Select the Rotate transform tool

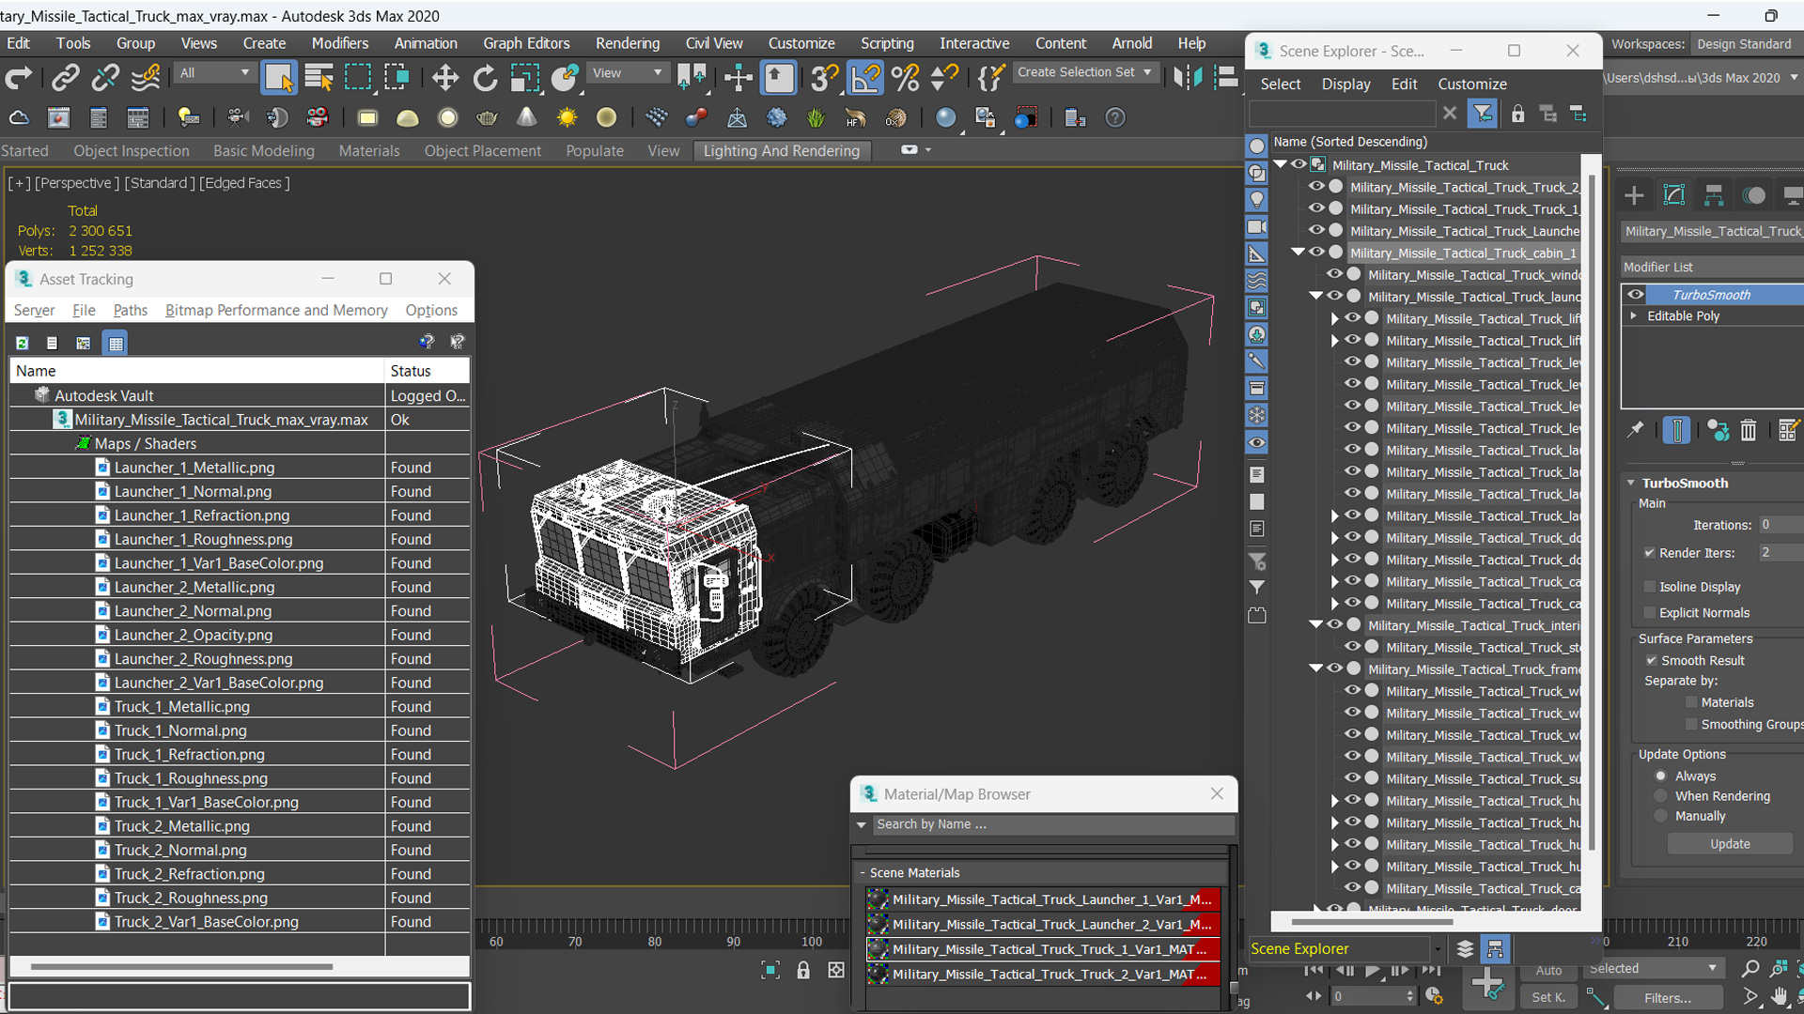tap(485, 78)
